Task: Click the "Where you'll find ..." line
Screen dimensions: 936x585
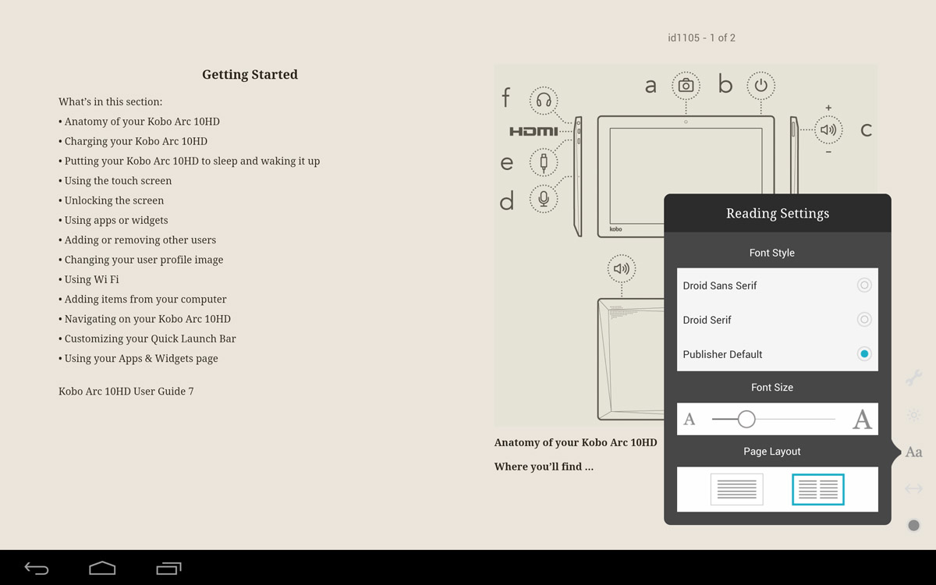Action: tap(544, 467)
